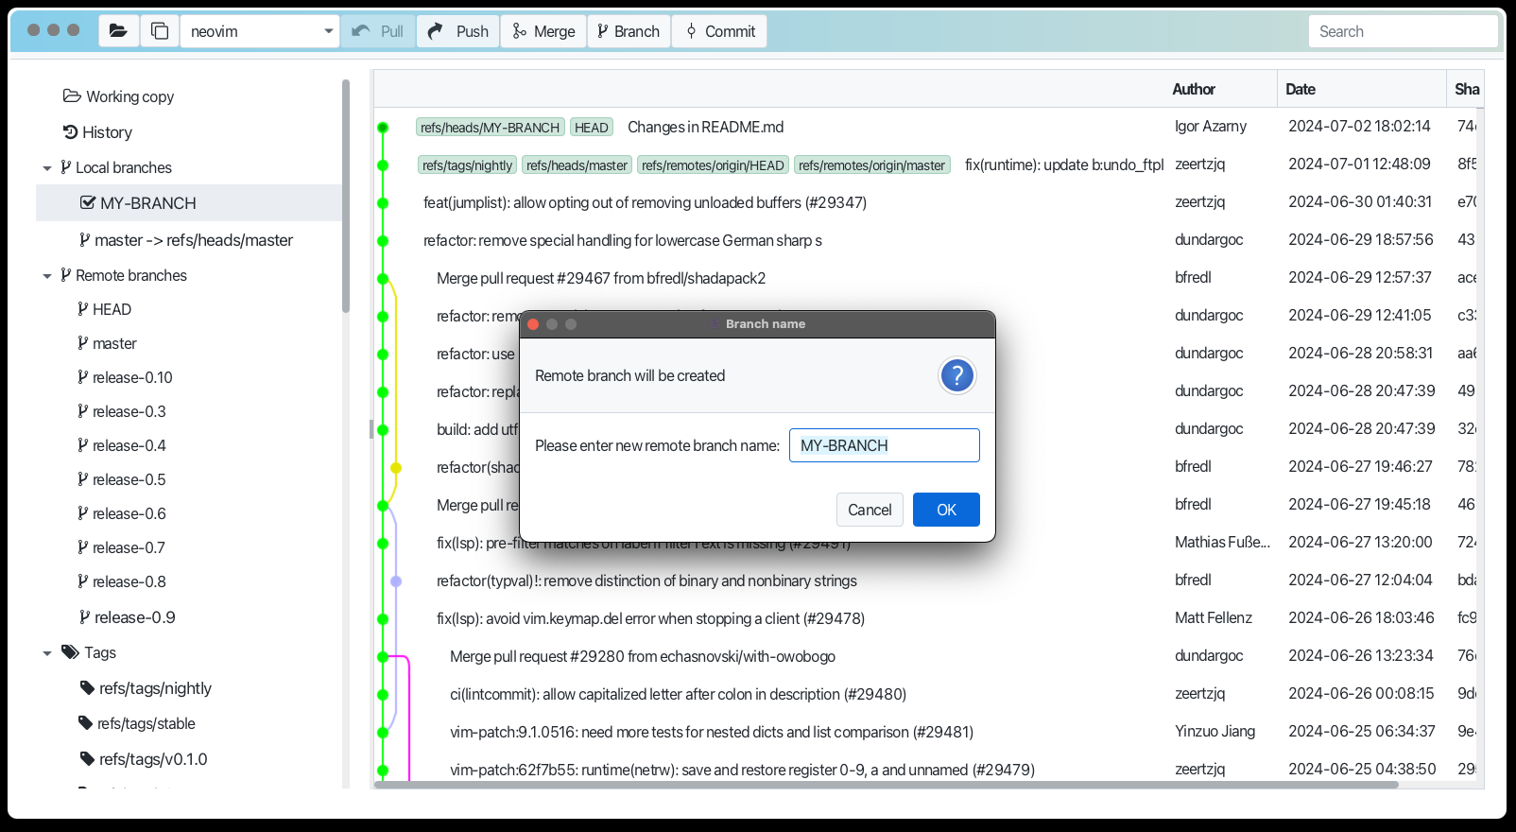This screenshot has height=832, width=1516.
Task: Click the refs/heads/master commit label
Action: point(577,165)
